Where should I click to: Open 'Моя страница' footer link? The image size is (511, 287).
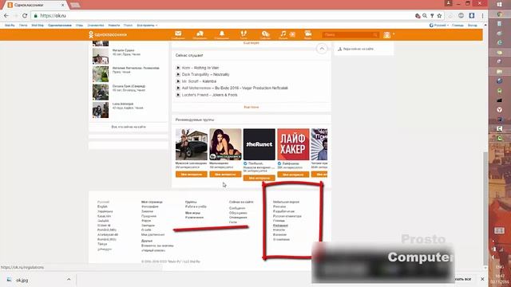pos(152,202)
